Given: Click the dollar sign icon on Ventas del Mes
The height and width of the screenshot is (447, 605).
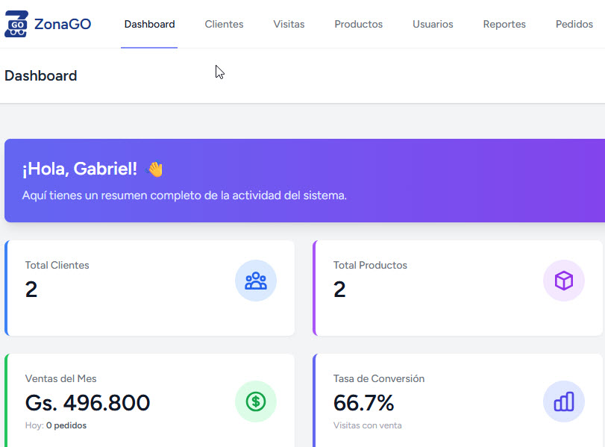Looking at the screenshot, I should pyautogui.click(x=256, y=401).
